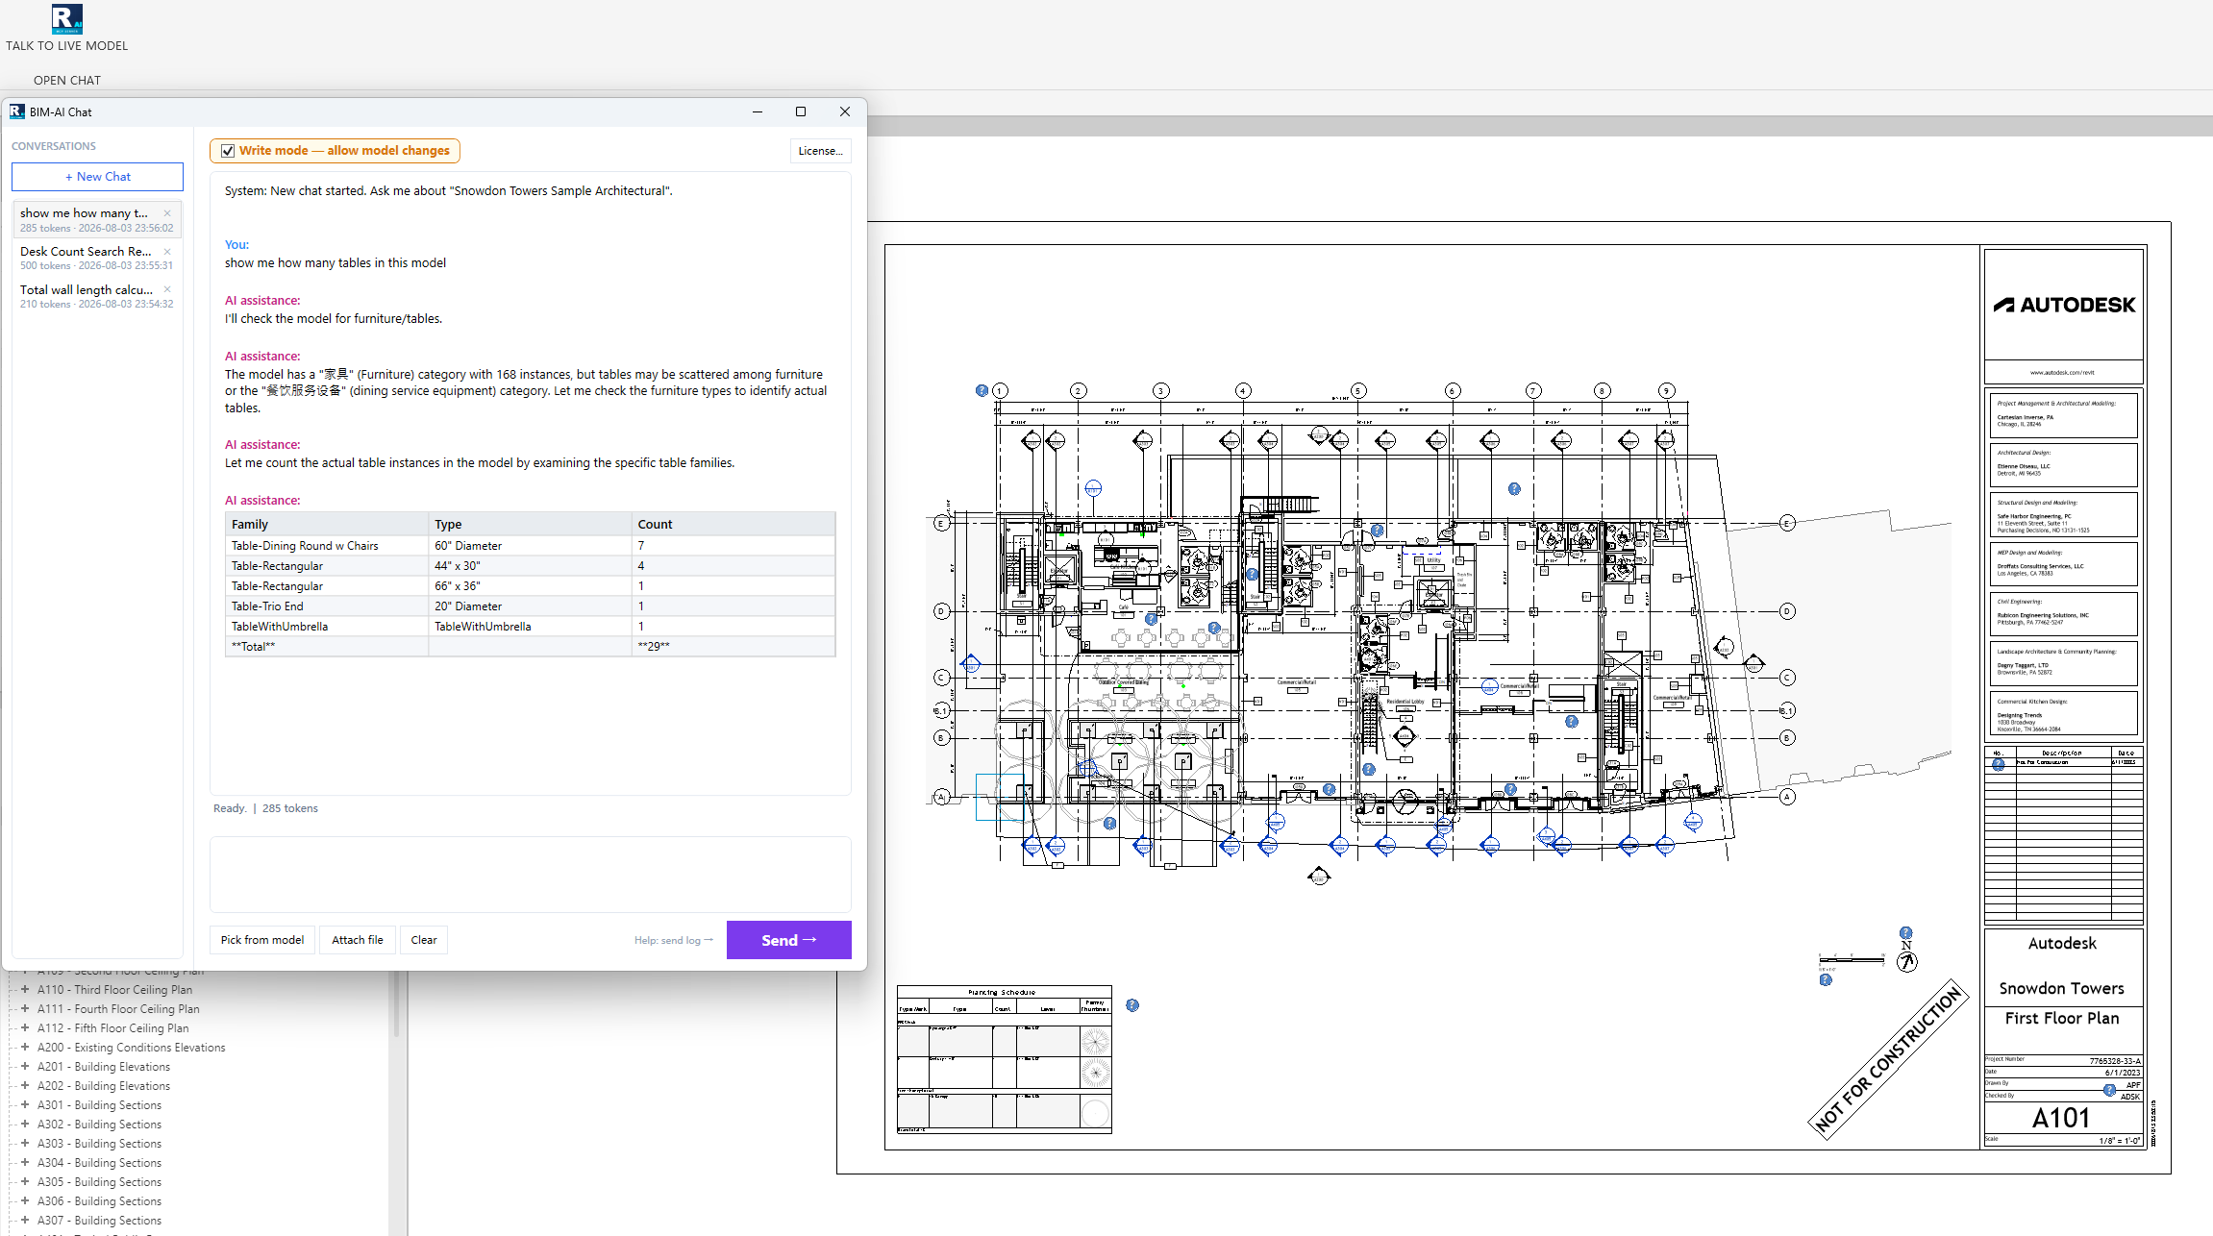This screenshot has width=2213, height=1236.
Task: Click the 'Help: send log' link
Action: pyautogui.click(x=673, y=940)
